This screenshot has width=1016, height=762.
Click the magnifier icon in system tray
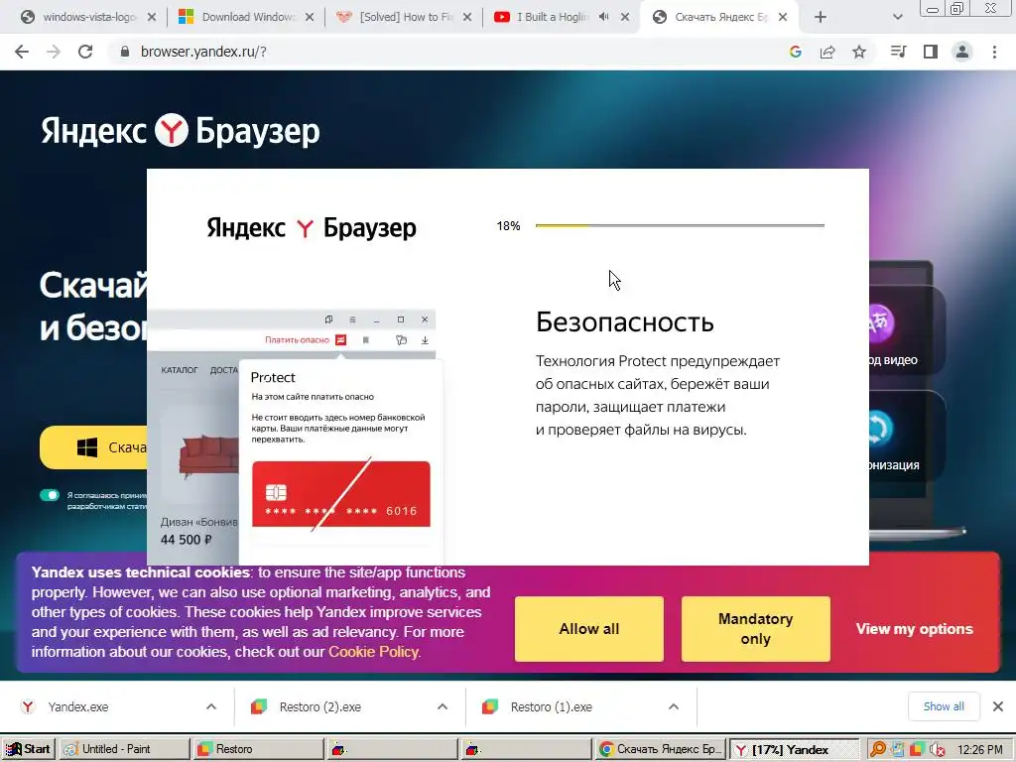pos(877,749)
